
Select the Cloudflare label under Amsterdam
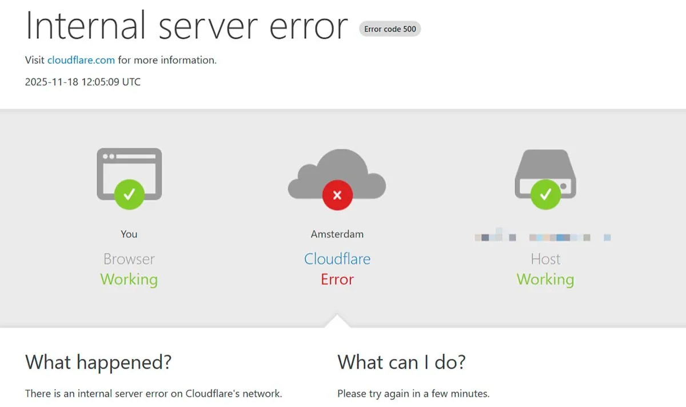(x=337, y=258)
